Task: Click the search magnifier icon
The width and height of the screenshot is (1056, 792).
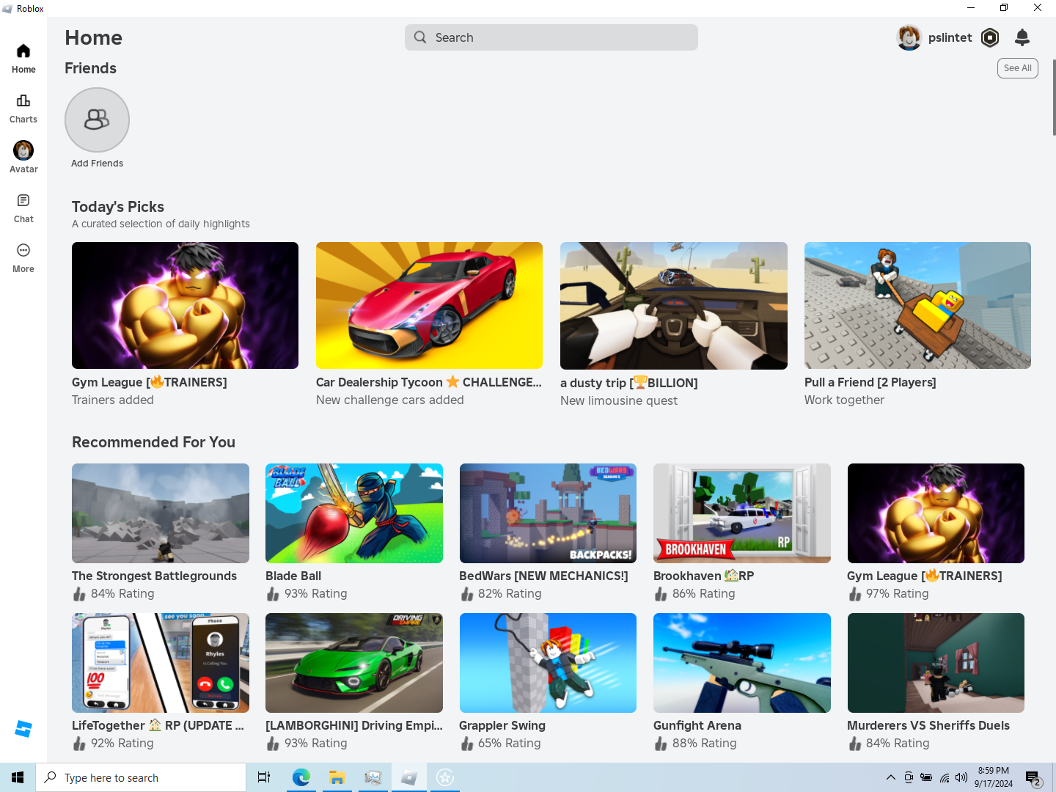Action: pos(420,37)
